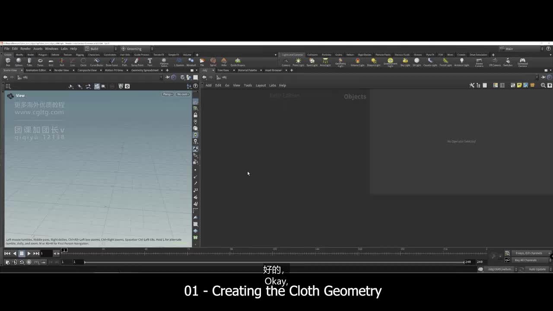Viewport: 553px width, 311px height.
Task: Add an Area Light
Action: 325,62
